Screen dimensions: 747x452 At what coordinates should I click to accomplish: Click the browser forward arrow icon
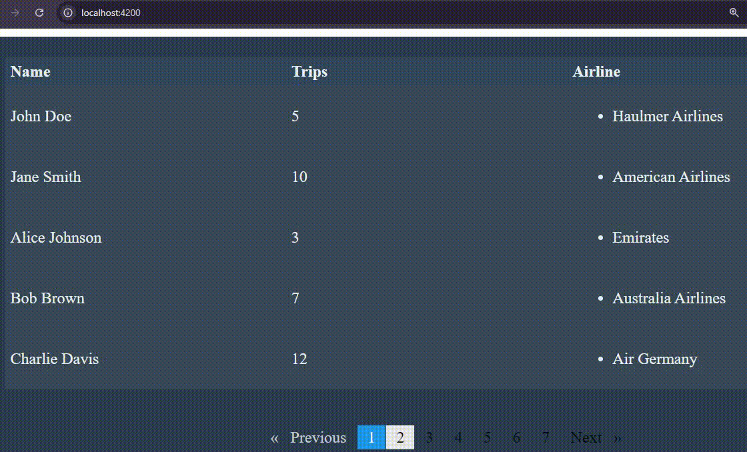point(15,13)
